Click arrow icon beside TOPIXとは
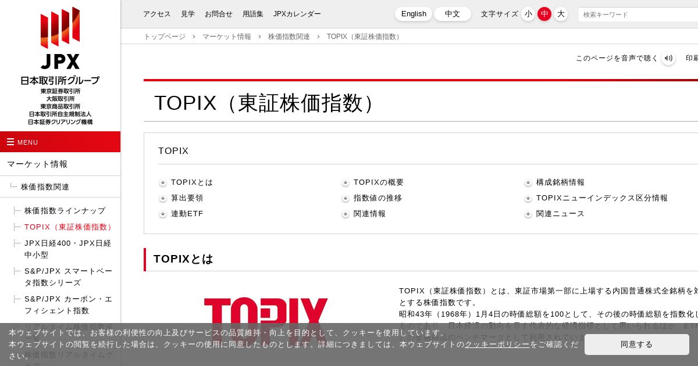Image resolution: width=698 pixels, height=366 pixels. click(163, 182)
